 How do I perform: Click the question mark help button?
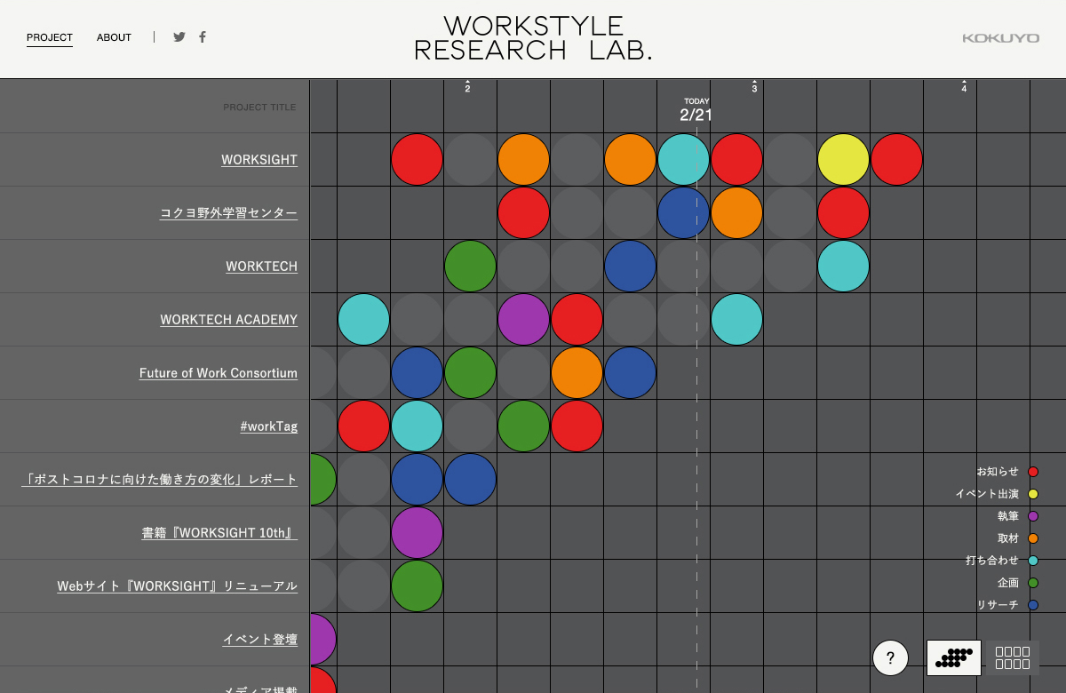pos(890,658)
